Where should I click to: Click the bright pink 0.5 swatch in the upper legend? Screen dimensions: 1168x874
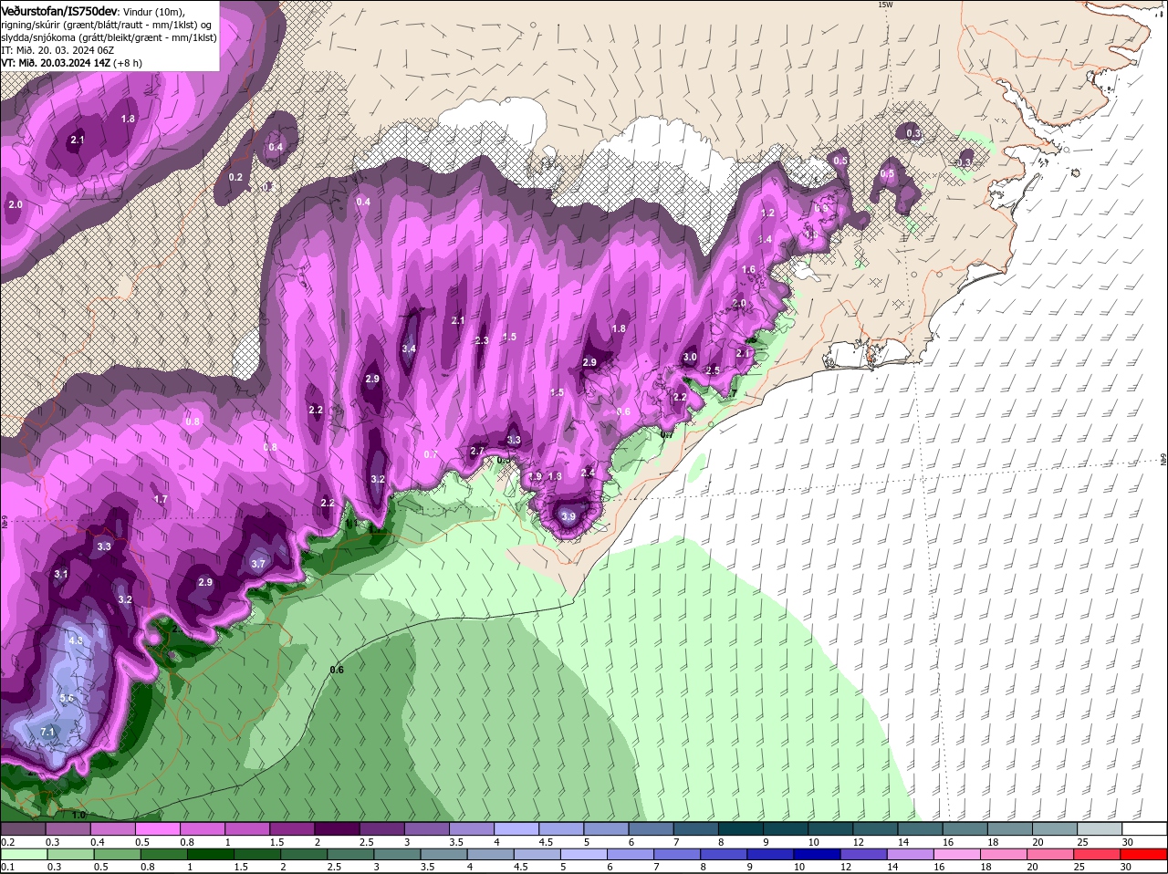coord(157,827)
